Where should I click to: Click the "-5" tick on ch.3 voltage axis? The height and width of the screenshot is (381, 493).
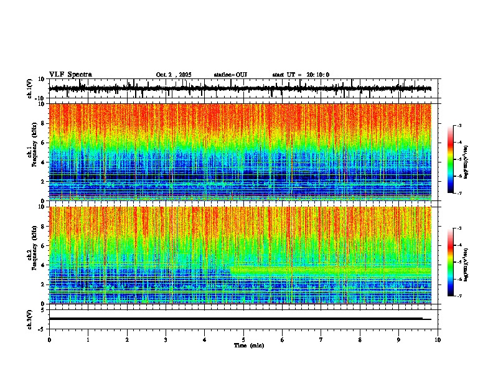[42, 329]
